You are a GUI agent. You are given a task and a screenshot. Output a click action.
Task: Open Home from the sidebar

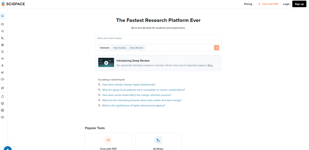(x=3, y=16)
